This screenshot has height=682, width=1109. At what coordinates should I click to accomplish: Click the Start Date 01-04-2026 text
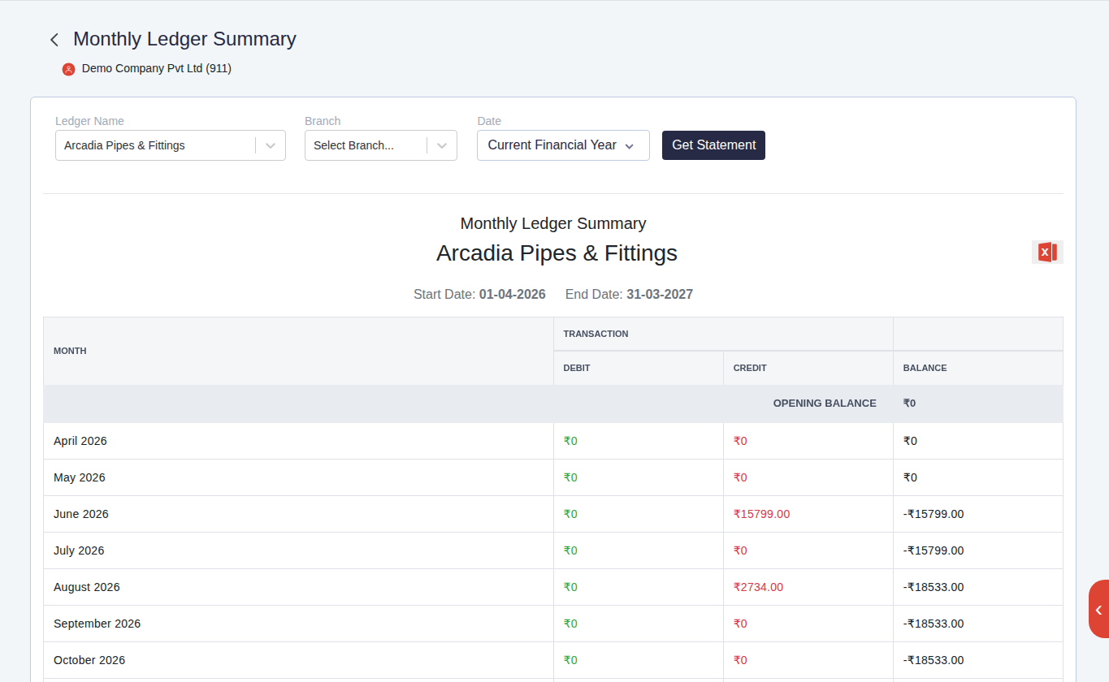click(479, 294)
